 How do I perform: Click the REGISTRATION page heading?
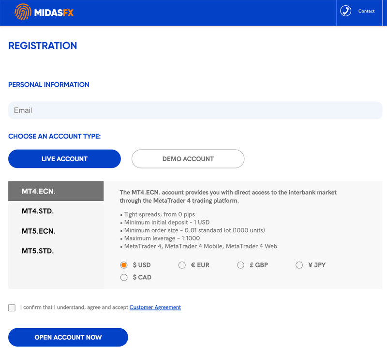(43, 45)
